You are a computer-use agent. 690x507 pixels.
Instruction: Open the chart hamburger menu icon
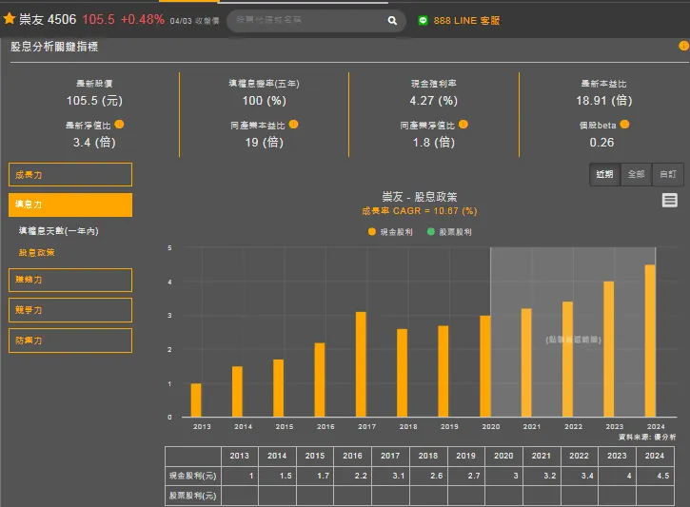pos(669,200)
